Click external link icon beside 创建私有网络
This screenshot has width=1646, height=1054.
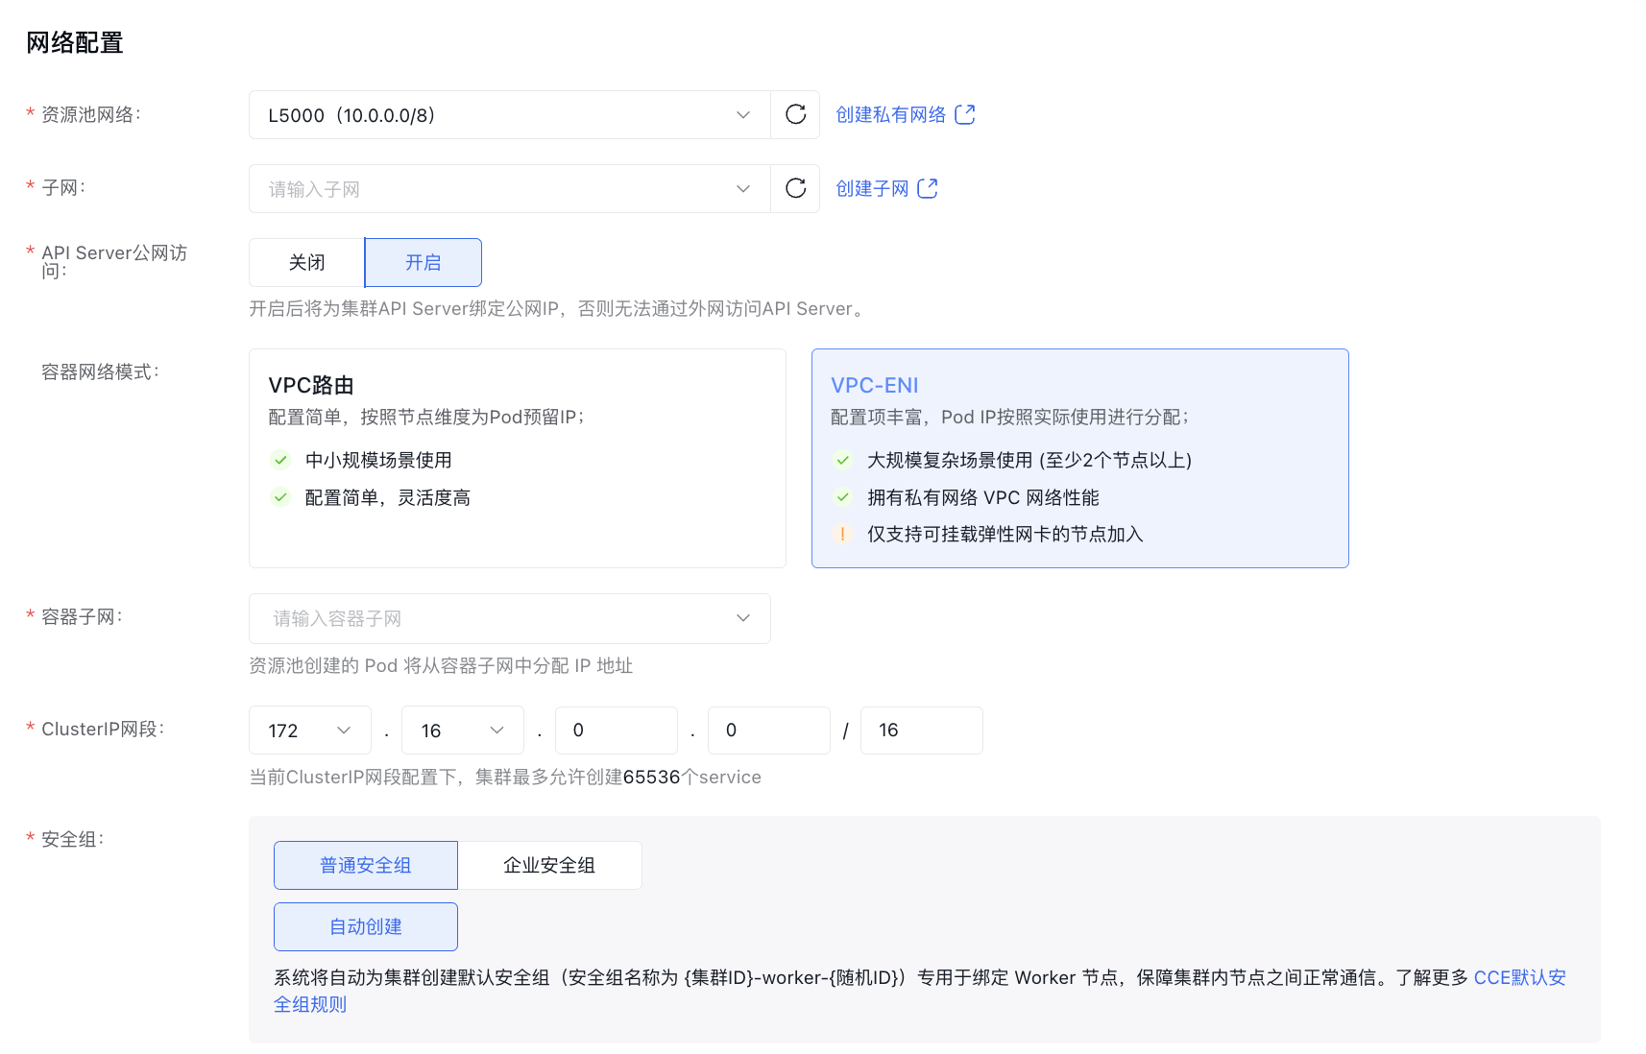click(x=965, y=115)
